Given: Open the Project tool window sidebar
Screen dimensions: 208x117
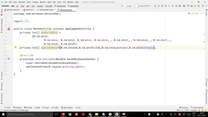Looking at the screenshot, I should [x=2, y=12].
